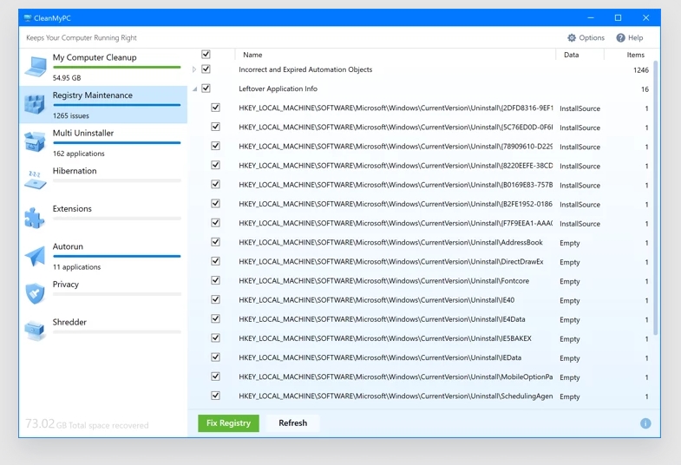Click the Extensions puzzle piece icon
Viewport: 681px width, 465px height.
35,218
